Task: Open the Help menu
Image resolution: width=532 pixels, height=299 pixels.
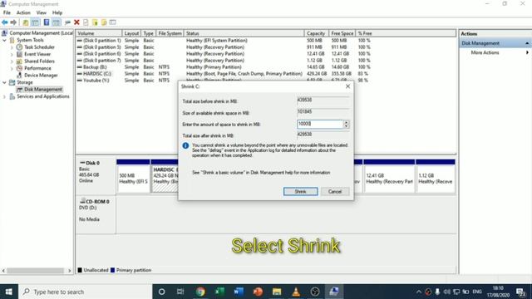Action: click(57, 12)
